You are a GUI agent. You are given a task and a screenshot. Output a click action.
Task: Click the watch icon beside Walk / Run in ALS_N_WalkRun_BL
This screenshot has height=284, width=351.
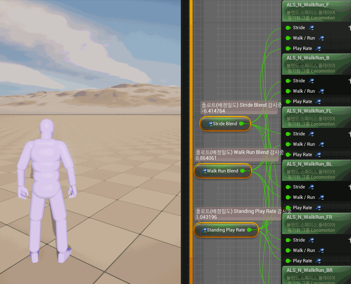tap(321, 197)
